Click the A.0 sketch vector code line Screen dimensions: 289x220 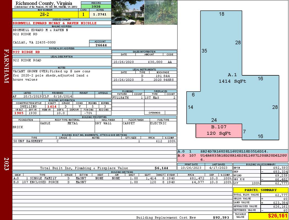pos(233,152)
